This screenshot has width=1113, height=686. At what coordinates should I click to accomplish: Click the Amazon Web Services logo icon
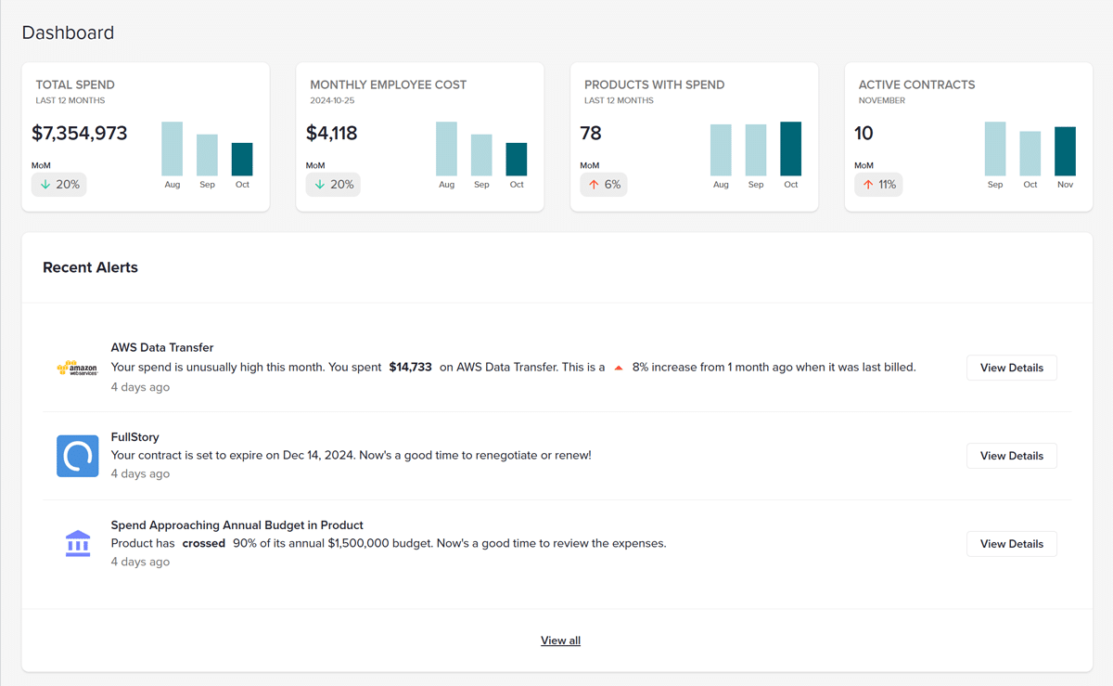77,368
